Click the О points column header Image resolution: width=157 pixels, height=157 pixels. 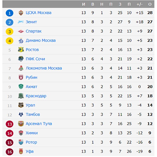(x=150, y=4)
